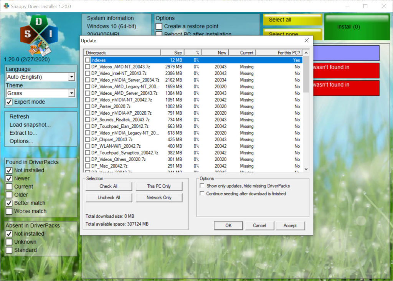
Task: Click Network Only button
Action: coord(159,198)
